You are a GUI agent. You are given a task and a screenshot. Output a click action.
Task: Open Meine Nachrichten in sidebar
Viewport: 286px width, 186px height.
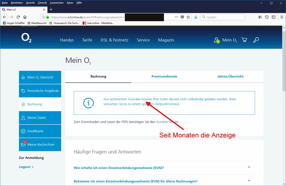40,145
